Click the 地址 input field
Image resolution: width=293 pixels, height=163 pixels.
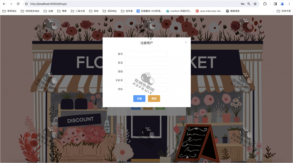tap(146, 89)
